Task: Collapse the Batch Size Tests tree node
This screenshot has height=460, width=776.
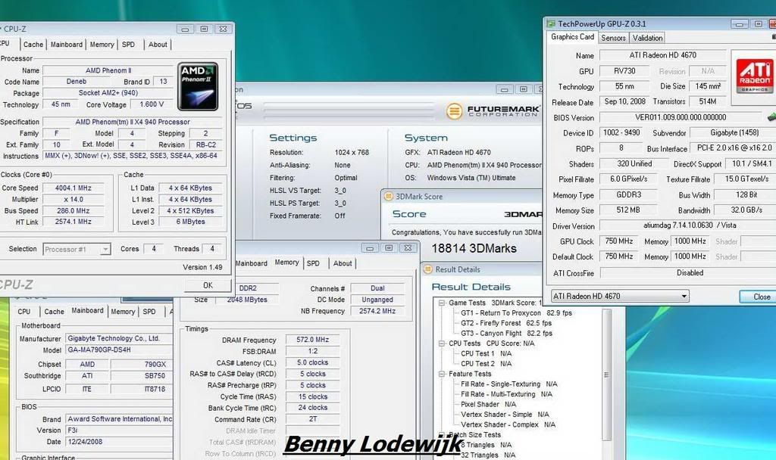Action: coord(442,435)
